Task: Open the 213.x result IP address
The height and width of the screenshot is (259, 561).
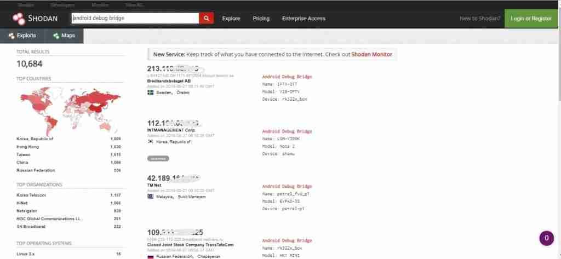Action: click(x=173, y=68)
